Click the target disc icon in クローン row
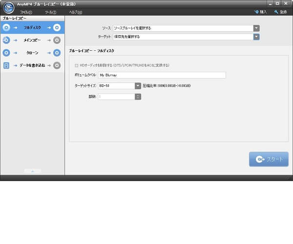The image size is (293, 244). tap(57, 53)
